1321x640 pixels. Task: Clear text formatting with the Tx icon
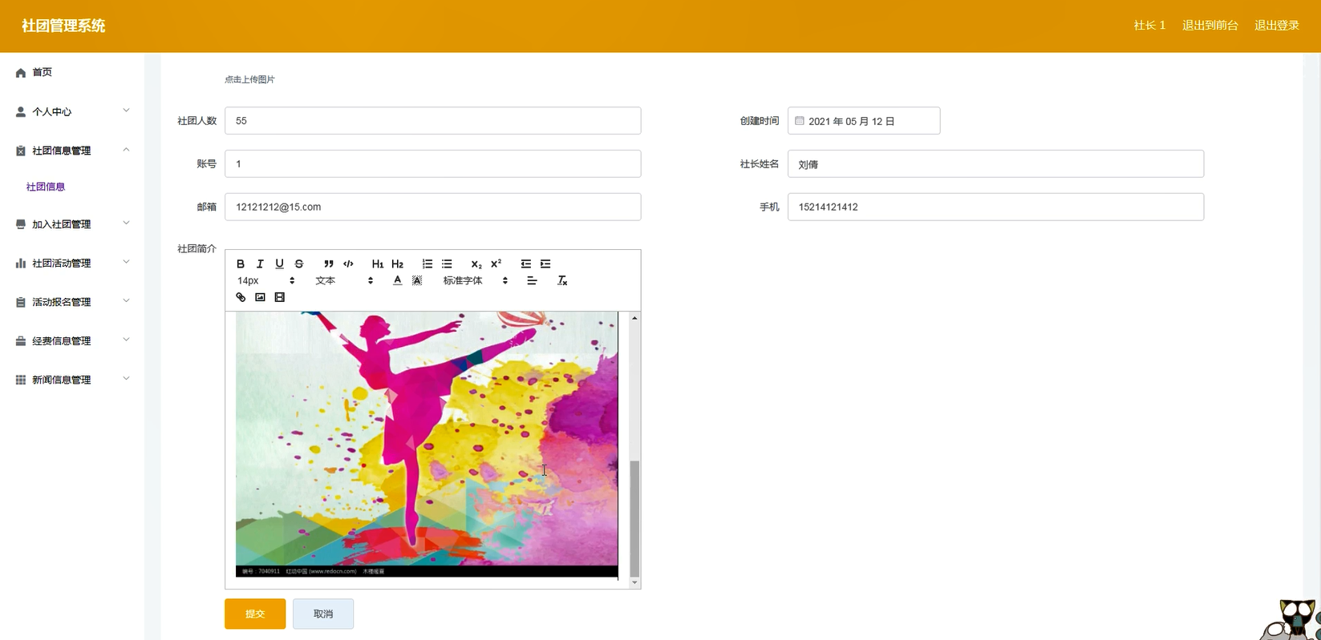[x=562, y=280]
